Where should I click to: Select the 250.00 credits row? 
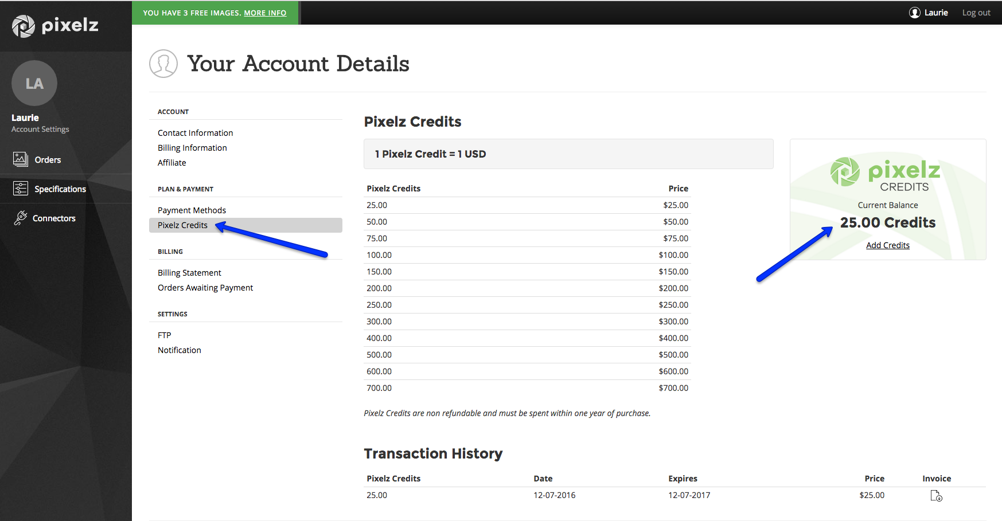(527, 305)
